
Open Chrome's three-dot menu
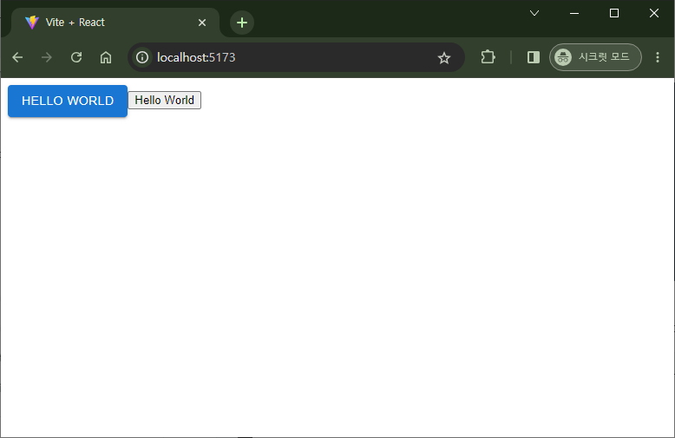point(658,57)
